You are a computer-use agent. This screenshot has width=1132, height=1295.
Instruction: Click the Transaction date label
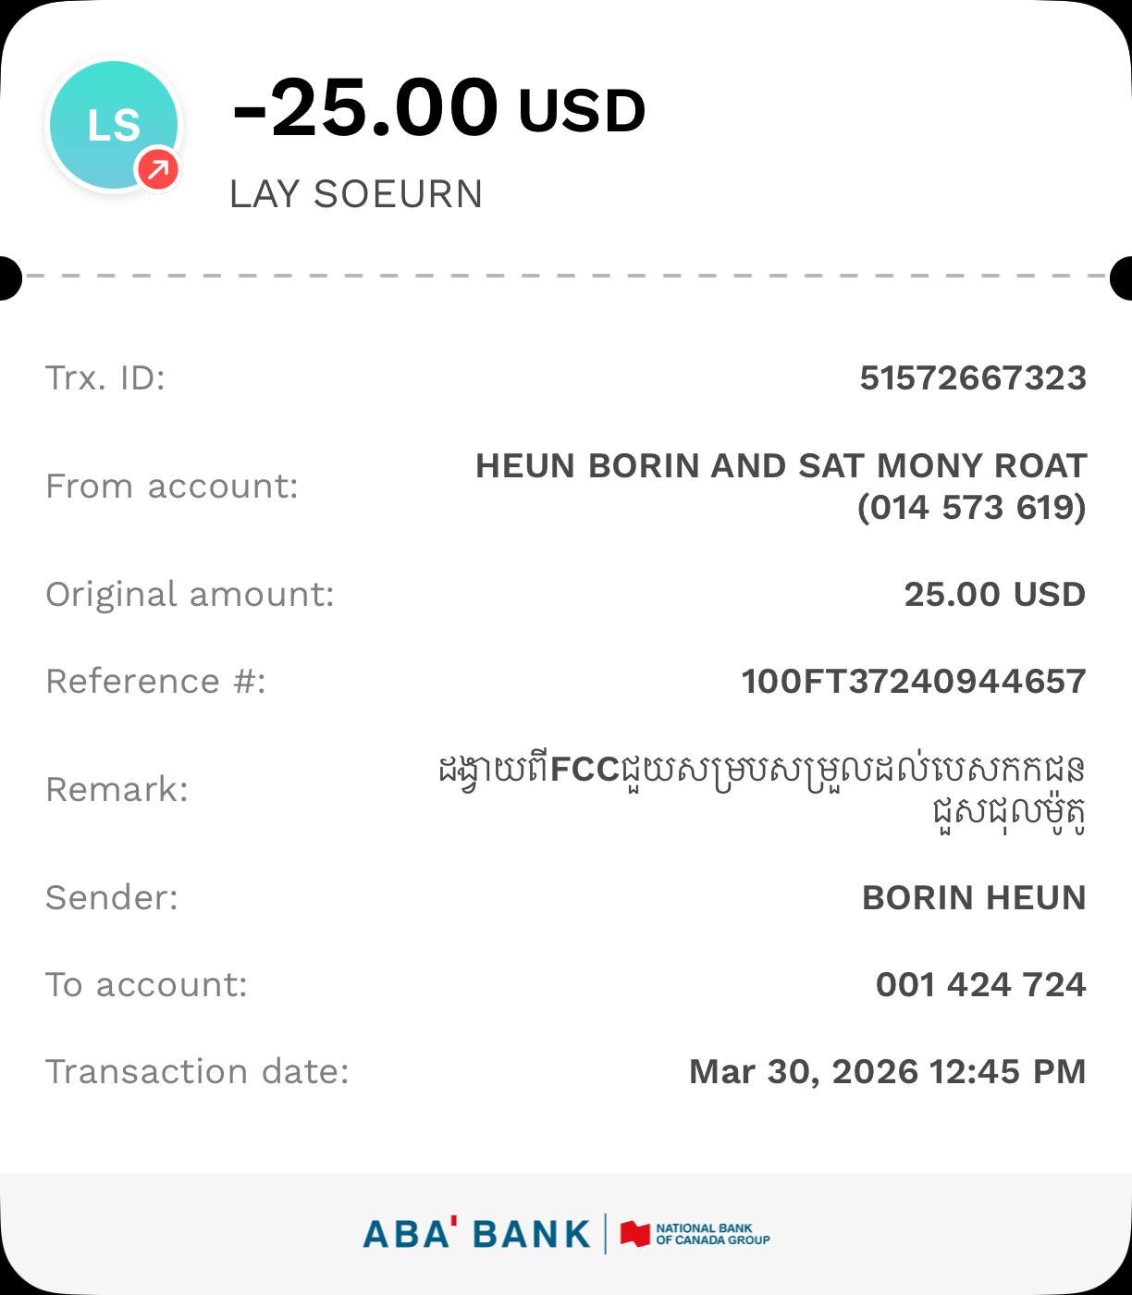[197, 1071]
